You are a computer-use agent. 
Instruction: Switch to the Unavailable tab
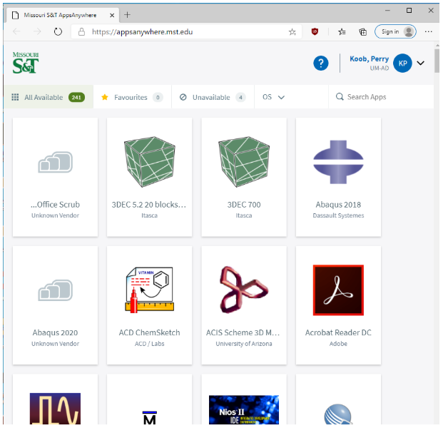coord(213,97)
